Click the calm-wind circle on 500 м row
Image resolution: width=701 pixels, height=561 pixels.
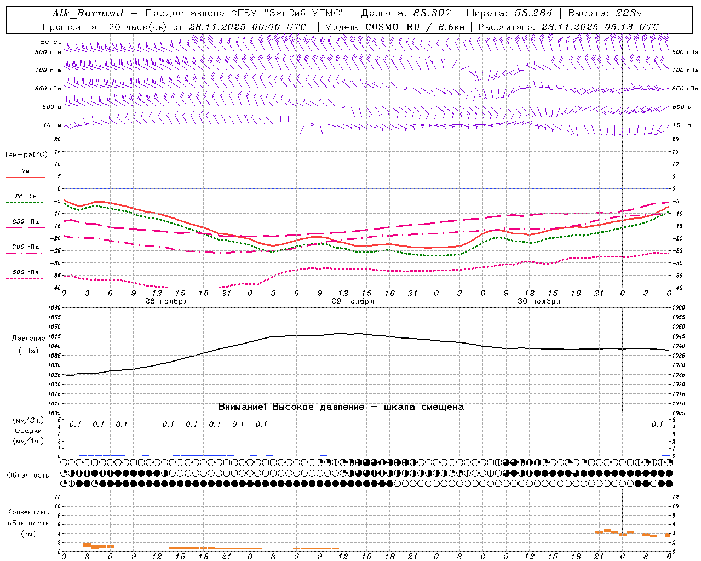343,106
